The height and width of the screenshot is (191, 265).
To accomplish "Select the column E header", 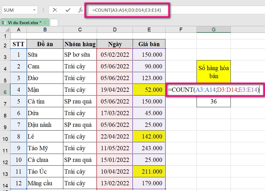I will tap(149, 29).
